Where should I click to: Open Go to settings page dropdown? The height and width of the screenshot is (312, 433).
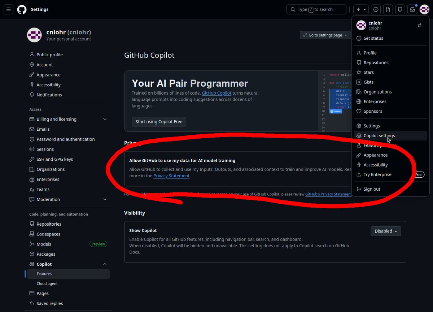click(x=325, y=35)
